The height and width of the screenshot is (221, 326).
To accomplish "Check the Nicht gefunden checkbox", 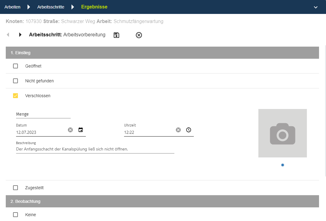I will click(x=15, y=81).
